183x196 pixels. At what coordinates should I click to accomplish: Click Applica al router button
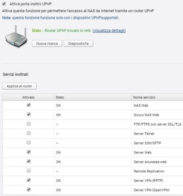point(20,86)
